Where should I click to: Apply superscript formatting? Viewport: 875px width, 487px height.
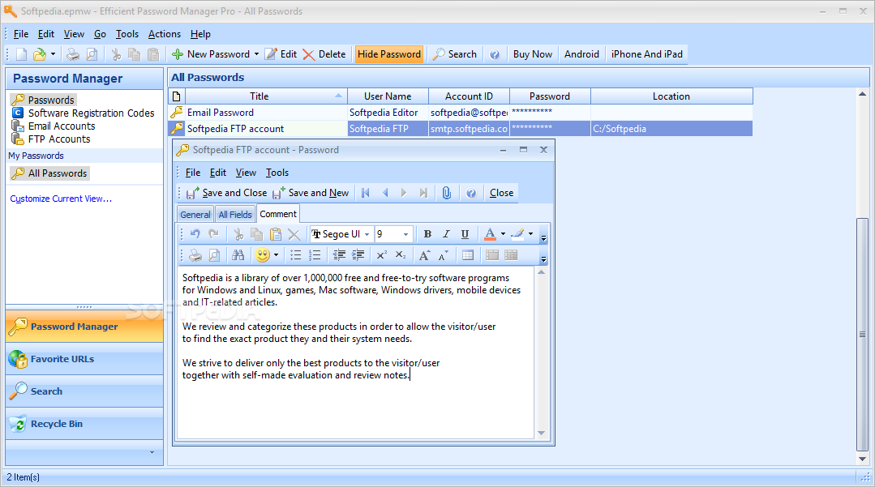pos(382,255)
